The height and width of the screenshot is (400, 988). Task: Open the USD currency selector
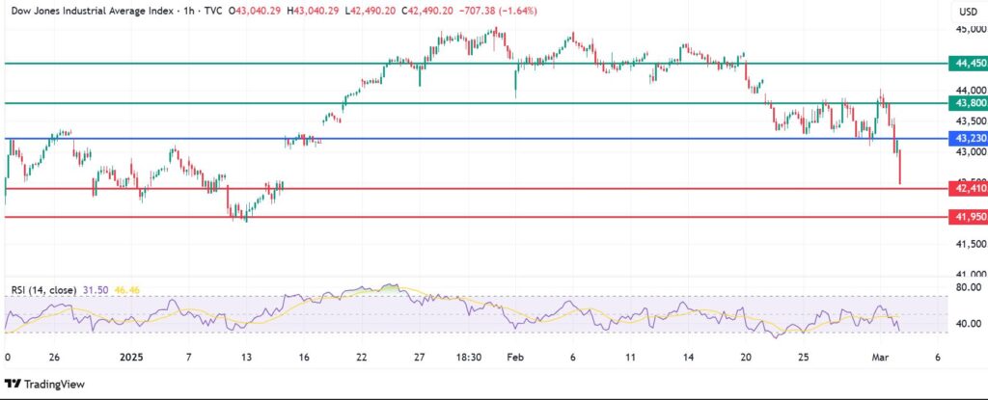point(968,12)
